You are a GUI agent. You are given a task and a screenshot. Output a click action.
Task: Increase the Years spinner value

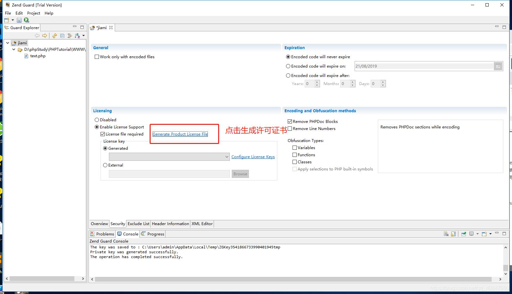317,82
